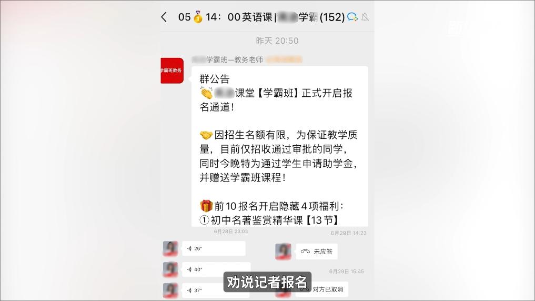Tap the blue chat bubble icon in header

point(352,17)
